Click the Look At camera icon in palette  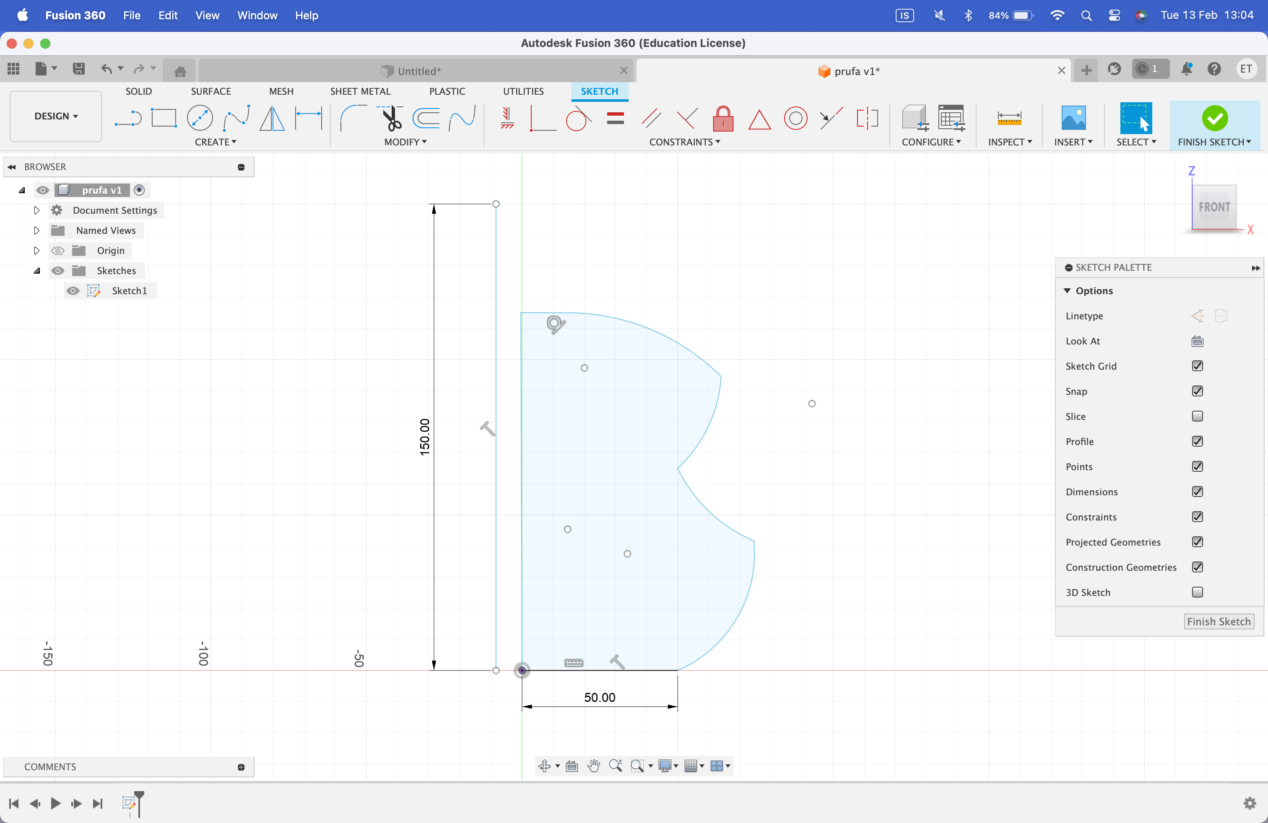point(1197,341)
